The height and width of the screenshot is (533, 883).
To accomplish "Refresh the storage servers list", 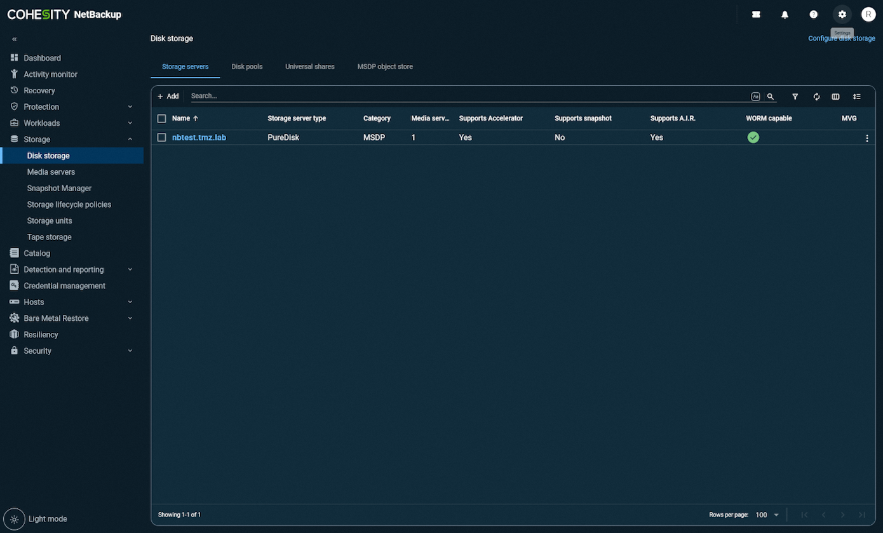I will (x=816, y=96).
